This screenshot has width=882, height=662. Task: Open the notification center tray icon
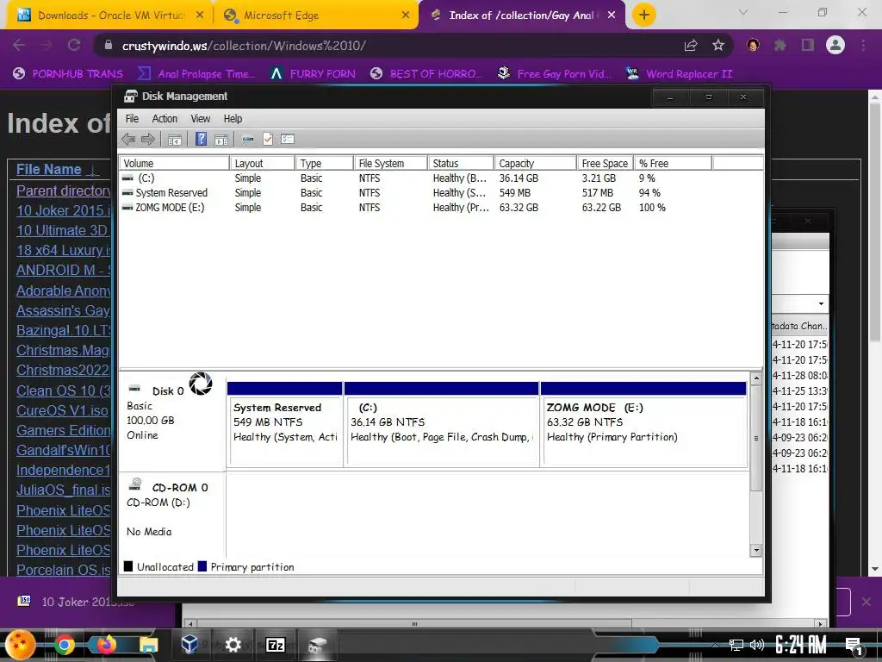854,646
